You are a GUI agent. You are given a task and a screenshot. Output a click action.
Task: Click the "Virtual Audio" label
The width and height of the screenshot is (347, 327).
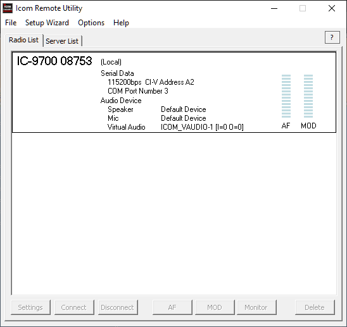tap(127, 127)
